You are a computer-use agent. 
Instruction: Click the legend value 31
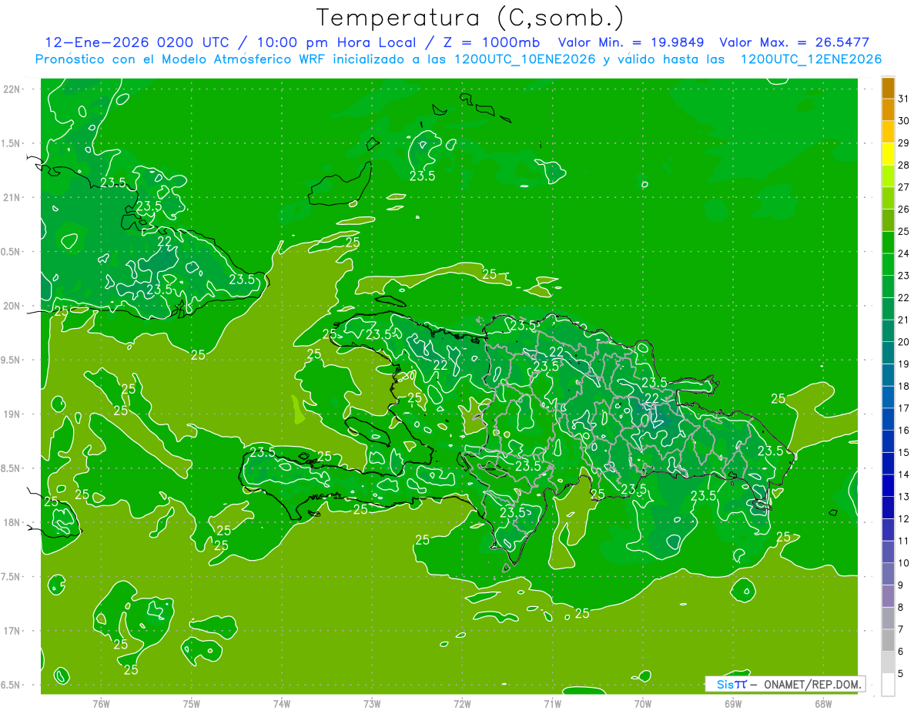coord(905,99)
